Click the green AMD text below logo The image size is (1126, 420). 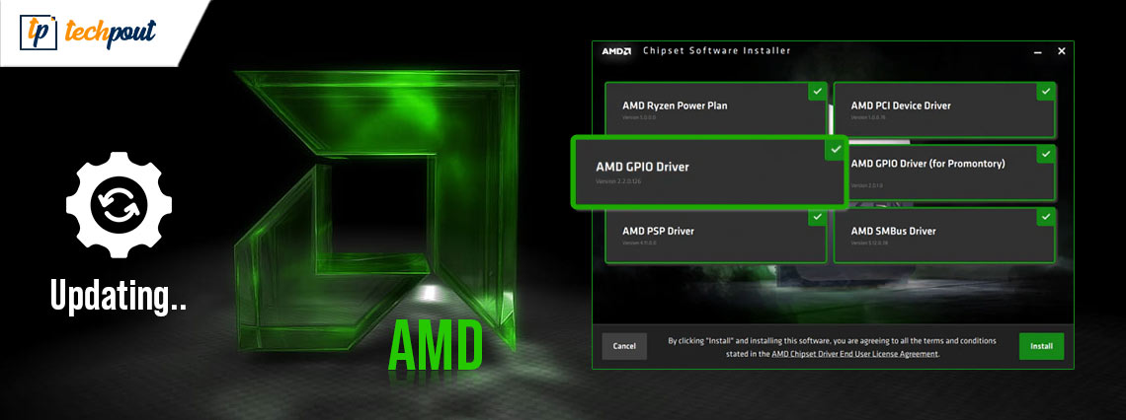point(436,347)
